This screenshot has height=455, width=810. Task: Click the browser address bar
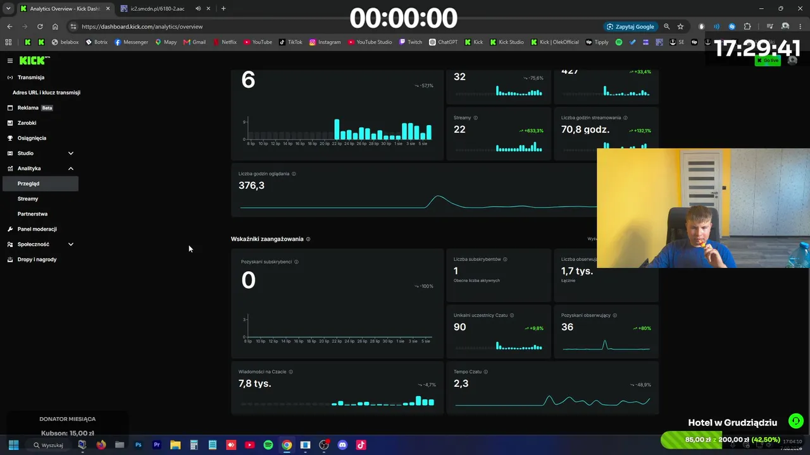click(x=335, y=27)
